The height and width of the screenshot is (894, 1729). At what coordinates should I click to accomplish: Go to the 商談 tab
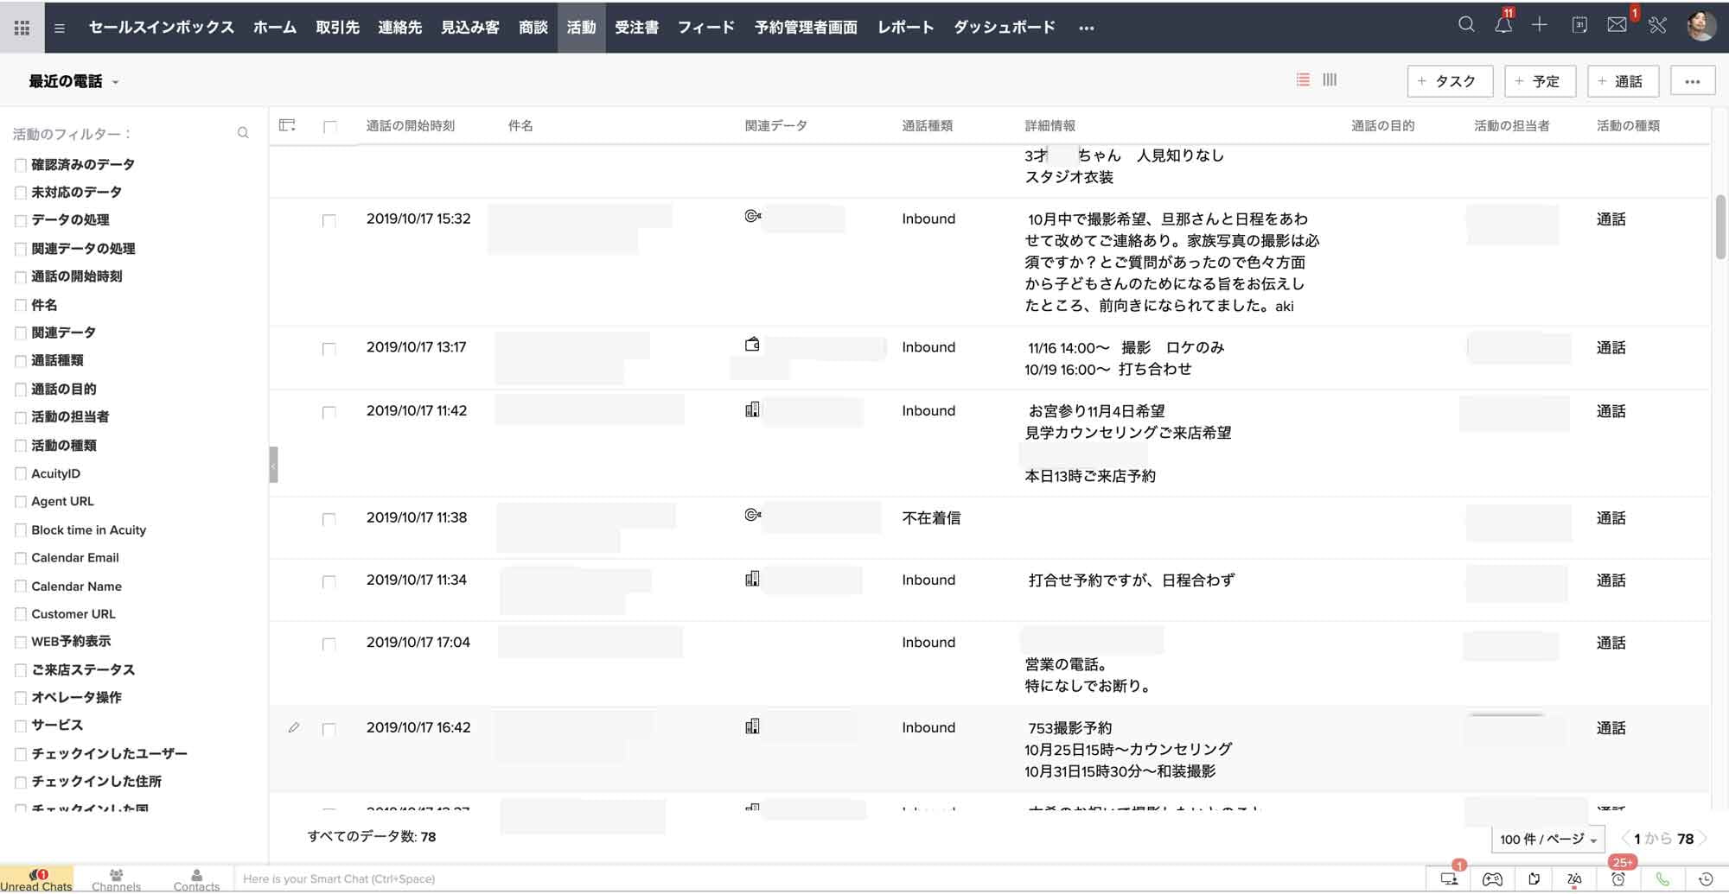click(x=533, y=28)
